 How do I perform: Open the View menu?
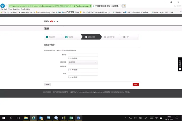(x=10, y=9)
